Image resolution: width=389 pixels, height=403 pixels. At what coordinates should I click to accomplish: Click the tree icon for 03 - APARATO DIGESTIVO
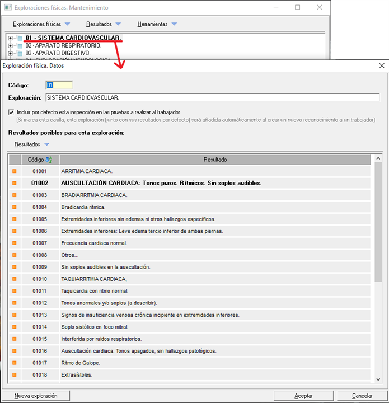click(20, 53)
